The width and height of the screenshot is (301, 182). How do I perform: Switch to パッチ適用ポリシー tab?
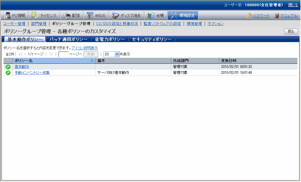click(68, 39)
